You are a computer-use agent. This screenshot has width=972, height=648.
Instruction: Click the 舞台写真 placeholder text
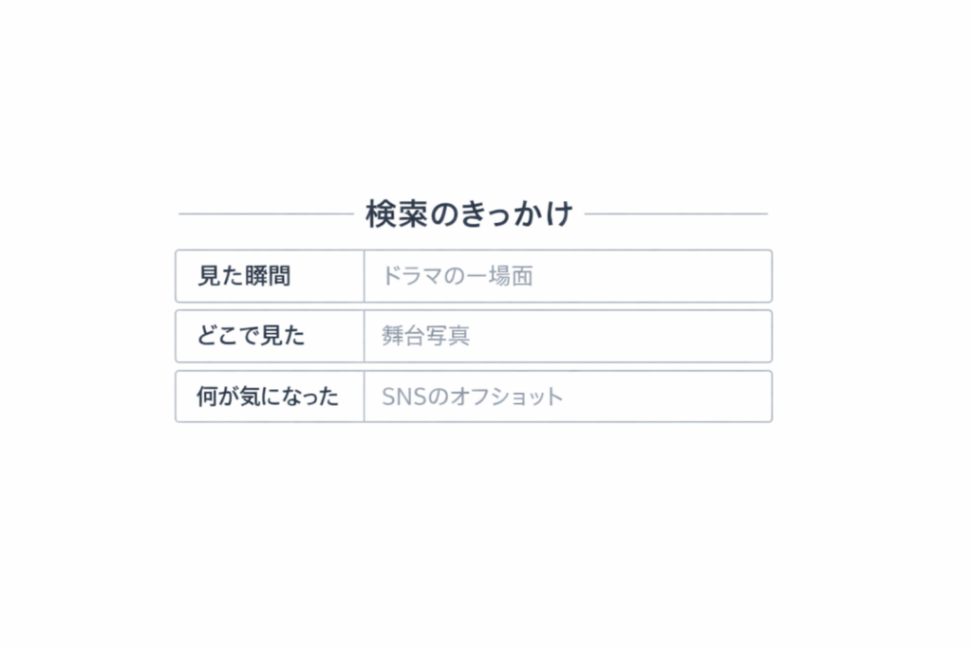[425, 336]
